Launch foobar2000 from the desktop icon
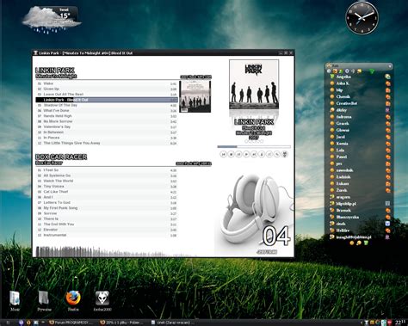Image resolution: width=408 pixels, height=326 pixels. pos(102,301)
